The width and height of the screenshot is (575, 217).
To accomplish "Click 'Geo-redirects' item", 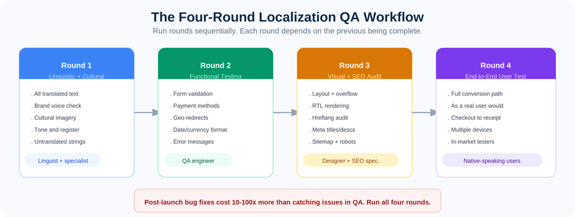I will click(189, 117).
